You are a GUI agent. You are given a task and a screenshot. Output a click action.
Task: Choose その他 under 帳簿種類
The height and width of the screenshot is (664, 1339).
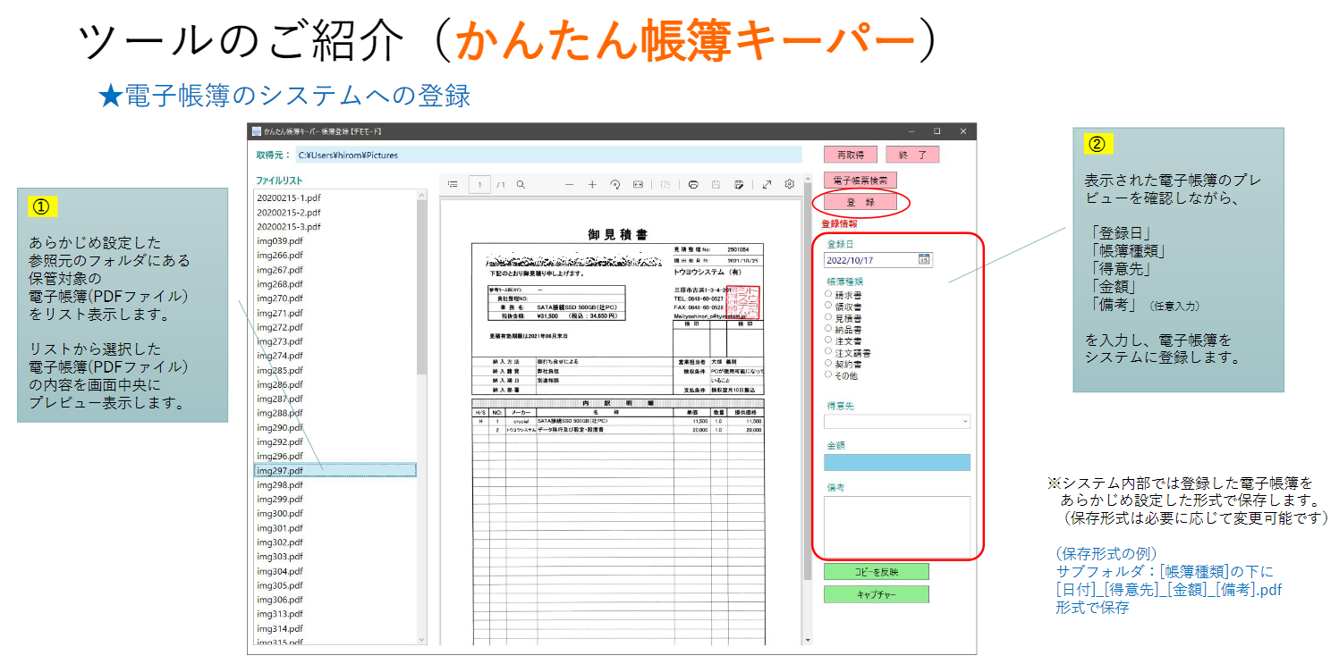[829, 374]
